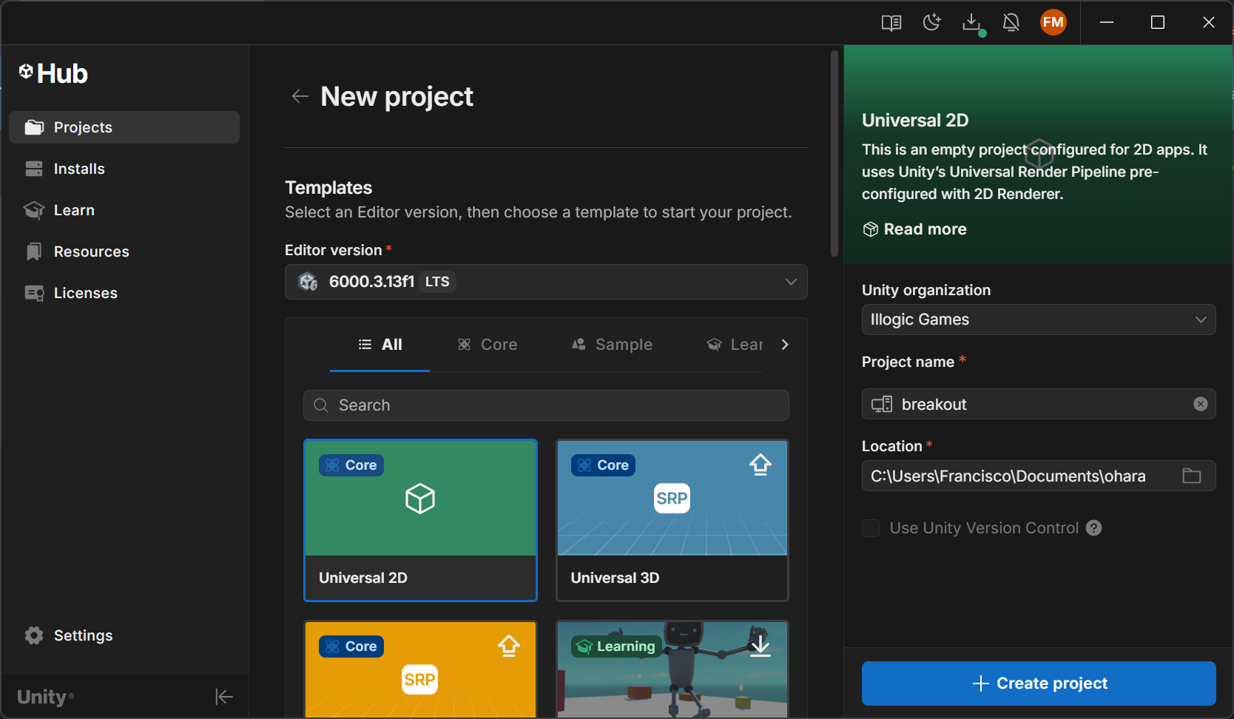Open Projects in the sidebar
The width and height of the screenshot is (1234, 719).
(x=124, y=127)
